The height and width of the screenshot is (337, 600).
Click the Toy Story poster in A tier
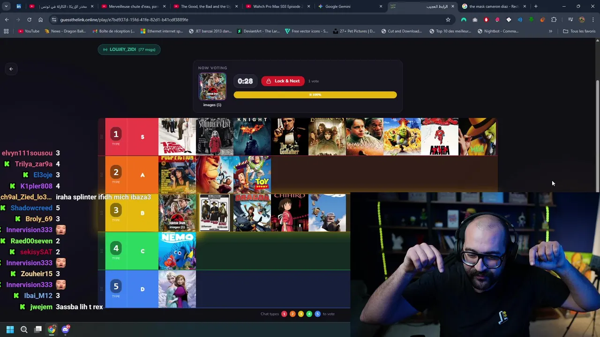pyautogui.click(x=252, y=175)
